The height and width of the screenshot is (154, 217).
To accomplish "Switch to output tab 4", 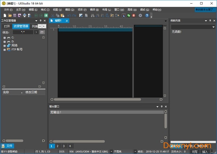I will (x=70, y=146).
